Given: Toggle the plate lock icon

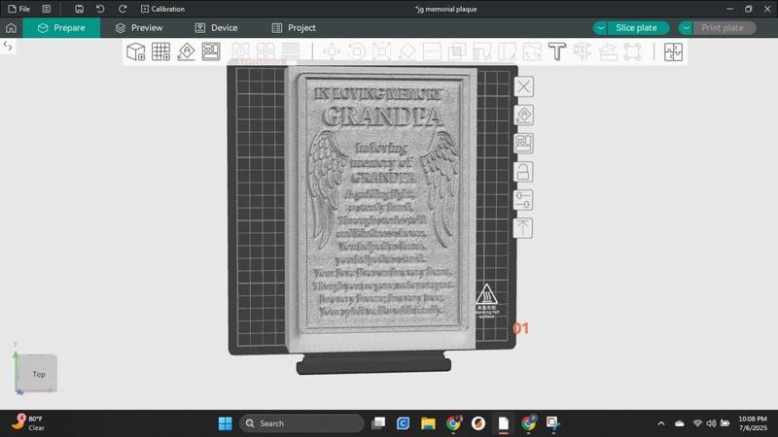Looking at the screenshot, I should (x=523, y=172).
